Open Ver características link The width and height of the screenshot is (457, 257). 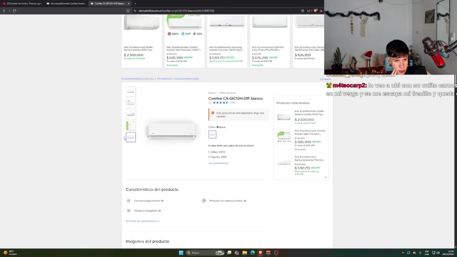pyautogui.click(x=218, y=163)
